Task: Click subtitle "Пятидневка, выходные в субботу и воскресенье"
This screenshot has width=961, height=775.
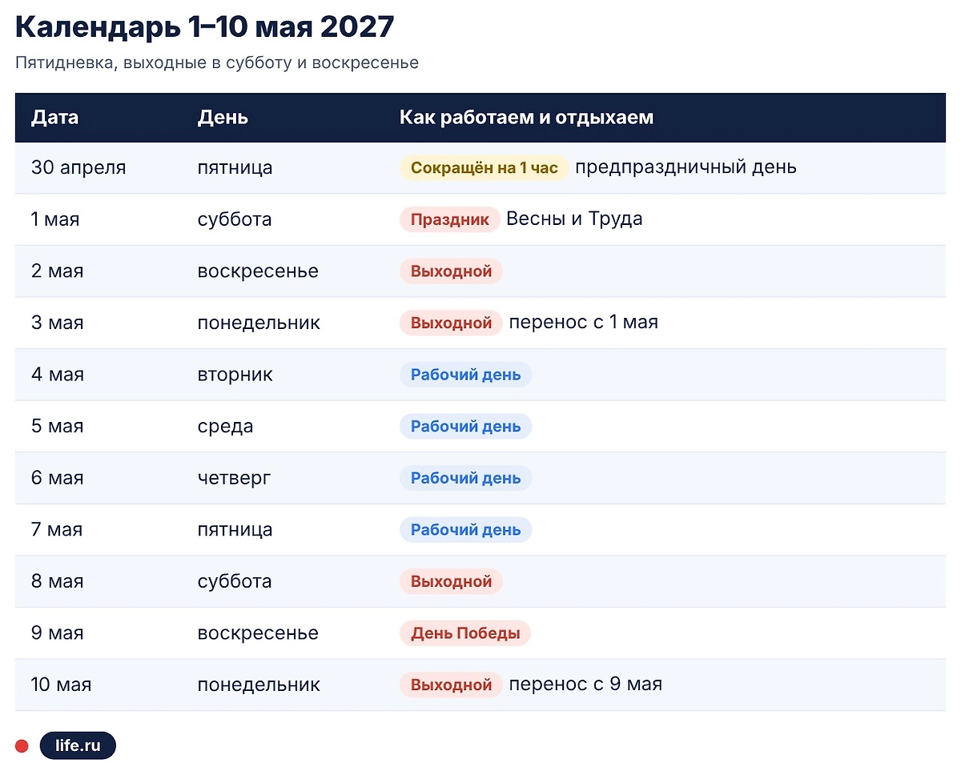Action: point(217,62)
